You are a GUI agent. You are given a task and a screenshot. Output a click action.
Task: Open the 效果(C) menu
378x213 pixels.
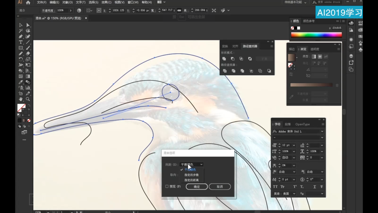(106, 2)
